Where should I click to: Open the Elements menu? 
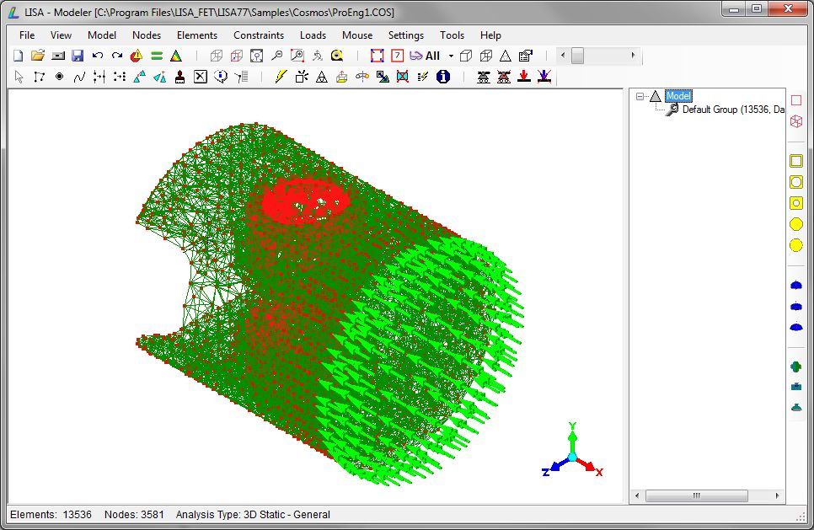[x=197, y=35]
